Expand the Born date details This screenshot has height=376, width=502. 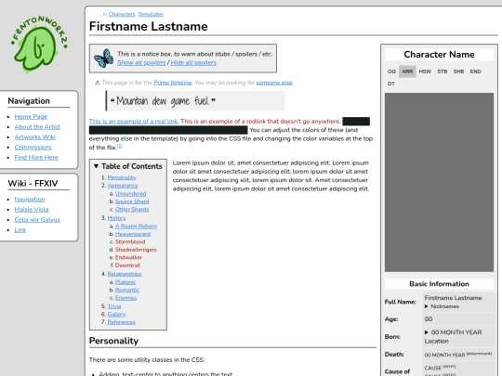point(426,332)
